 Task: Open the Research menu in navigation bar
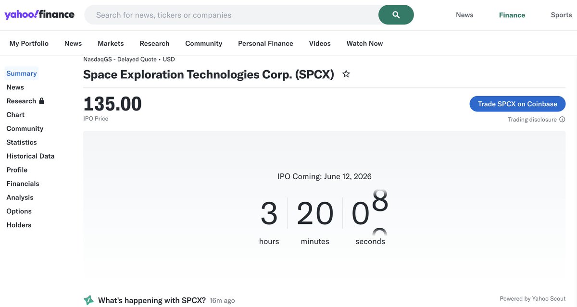154,43
